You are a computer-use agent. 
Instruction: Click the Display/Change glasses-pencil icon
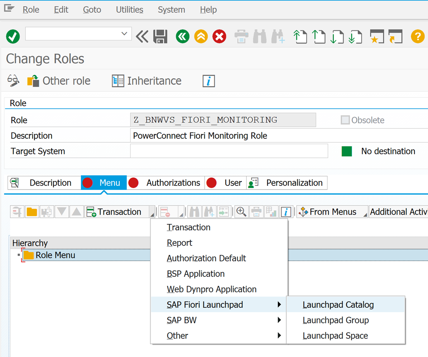click(13, 81)
